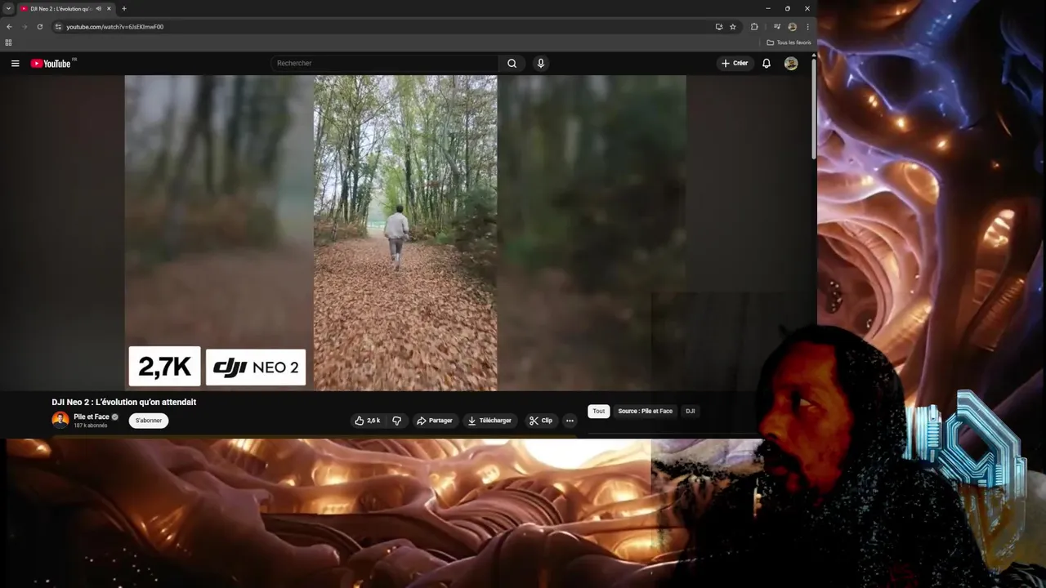
Task: Open the Tous les favoris bookmarks folder
Action: 789,42
